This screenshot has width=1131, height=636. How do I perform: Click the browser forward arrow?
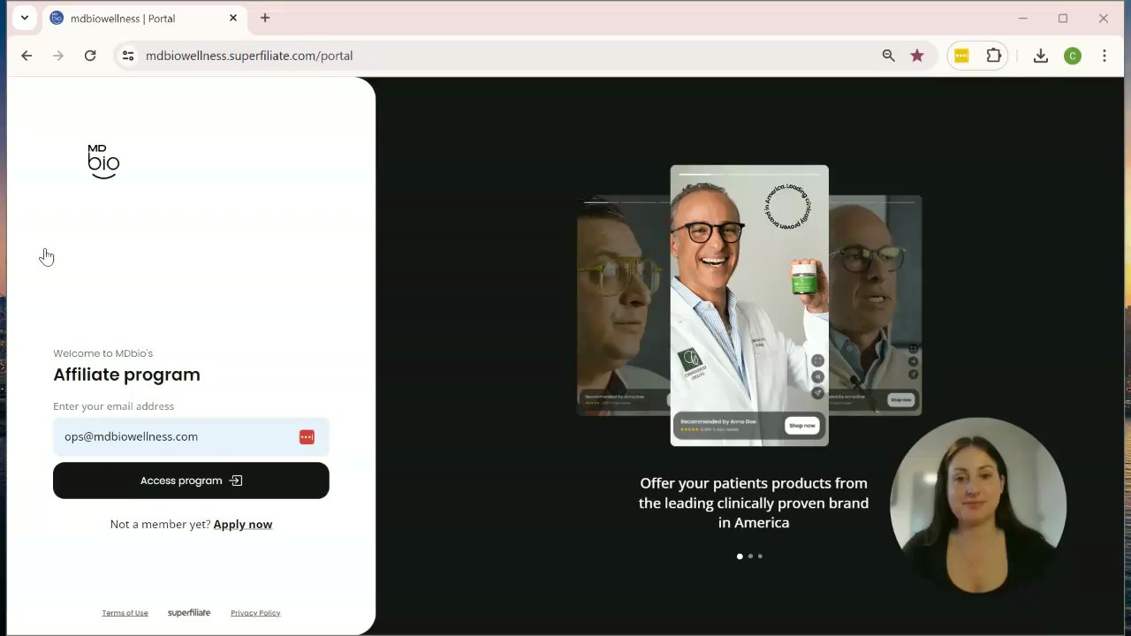click(x=58, y=56)
